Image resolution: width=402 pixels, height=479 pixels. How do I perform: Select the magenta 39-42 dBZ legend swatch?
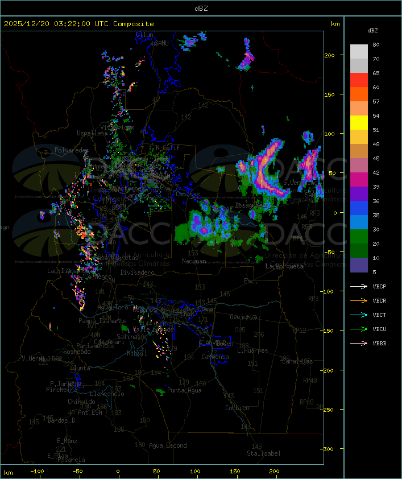[359, 180]
